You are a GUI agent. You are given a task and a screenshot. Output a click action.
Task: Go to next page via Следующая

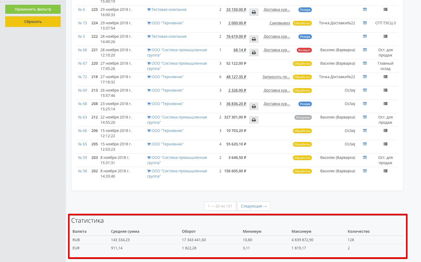[x=254, y=206]
